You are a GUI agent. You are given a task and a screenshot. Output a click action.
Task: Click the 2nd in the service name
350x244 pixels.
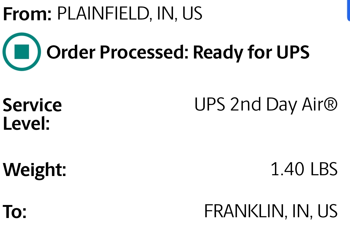[x=246, y=104]
